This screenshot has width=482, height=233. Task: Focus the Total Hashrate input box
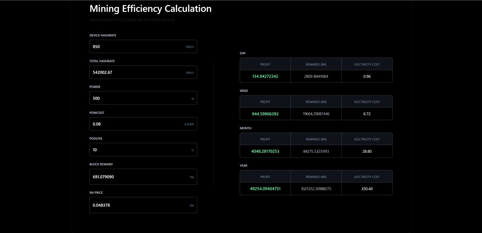[138, 72]
